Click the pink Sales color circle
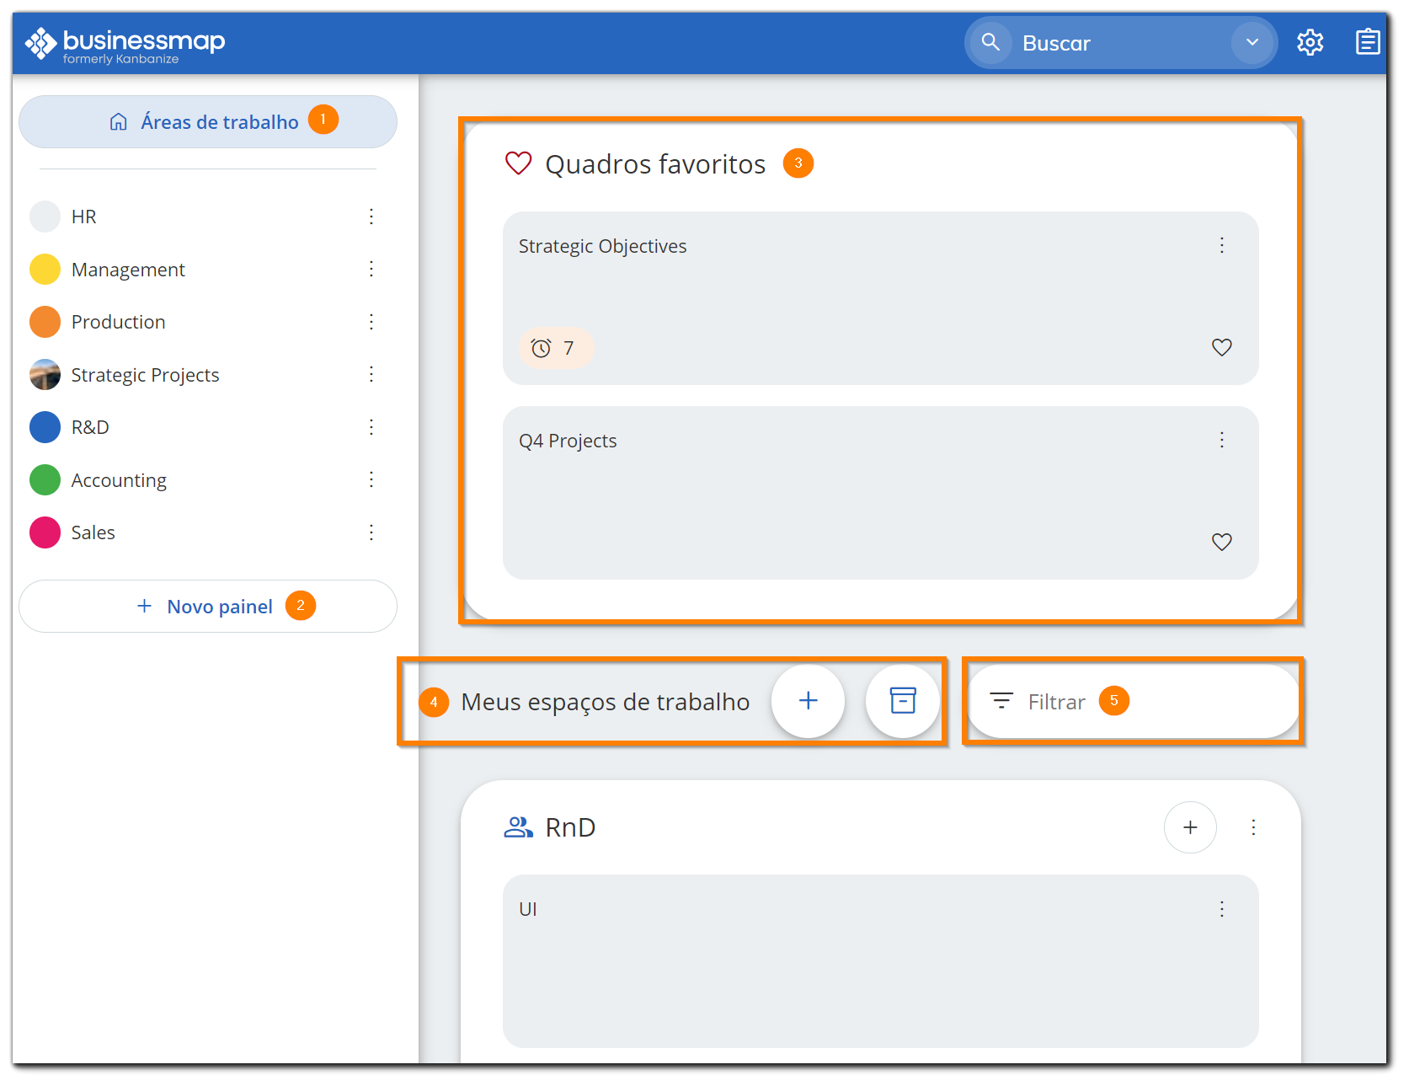The width and height of the screenshot is (1409, 1086). [x=45, y=532]
